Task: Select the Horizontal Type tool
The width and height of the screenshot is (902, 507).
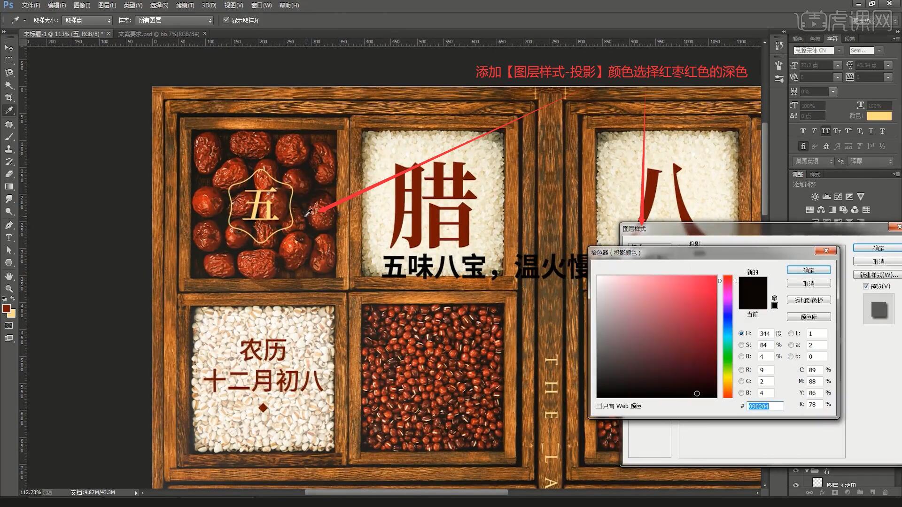Action: pyautogui.click(x=9, y=238)
